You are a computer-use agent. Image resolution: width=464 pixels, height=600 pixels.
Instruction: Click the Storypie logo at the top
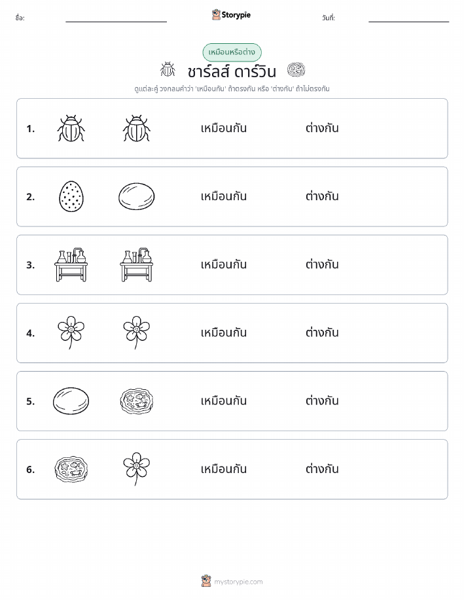pos(231,15)
